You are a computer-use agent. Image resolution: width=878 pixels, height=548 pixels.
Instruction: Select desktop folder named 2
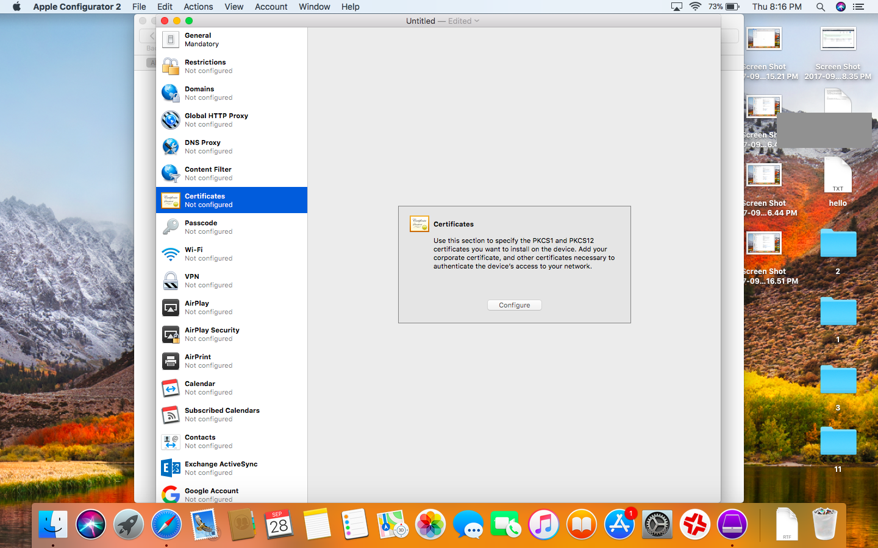pos(838,242)
